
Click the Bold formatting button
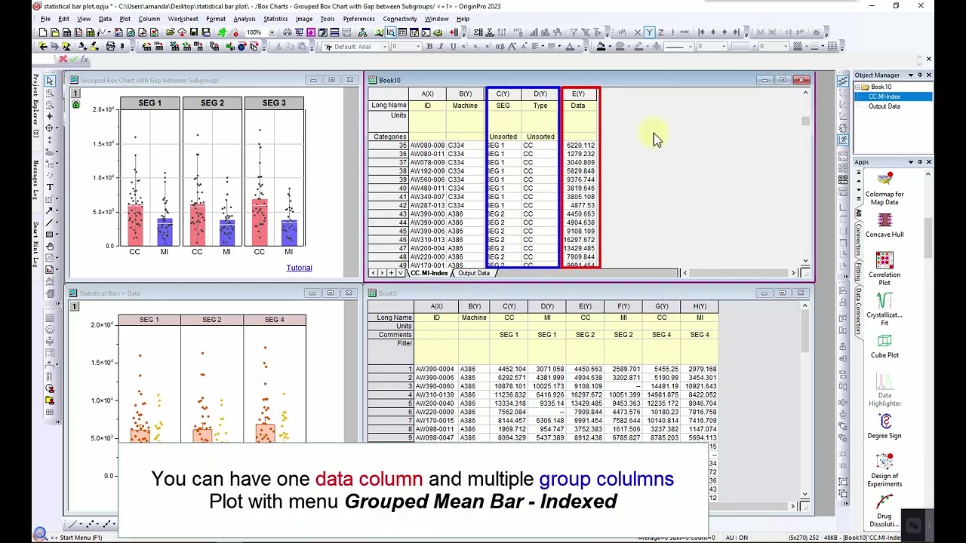pos(429,47)
